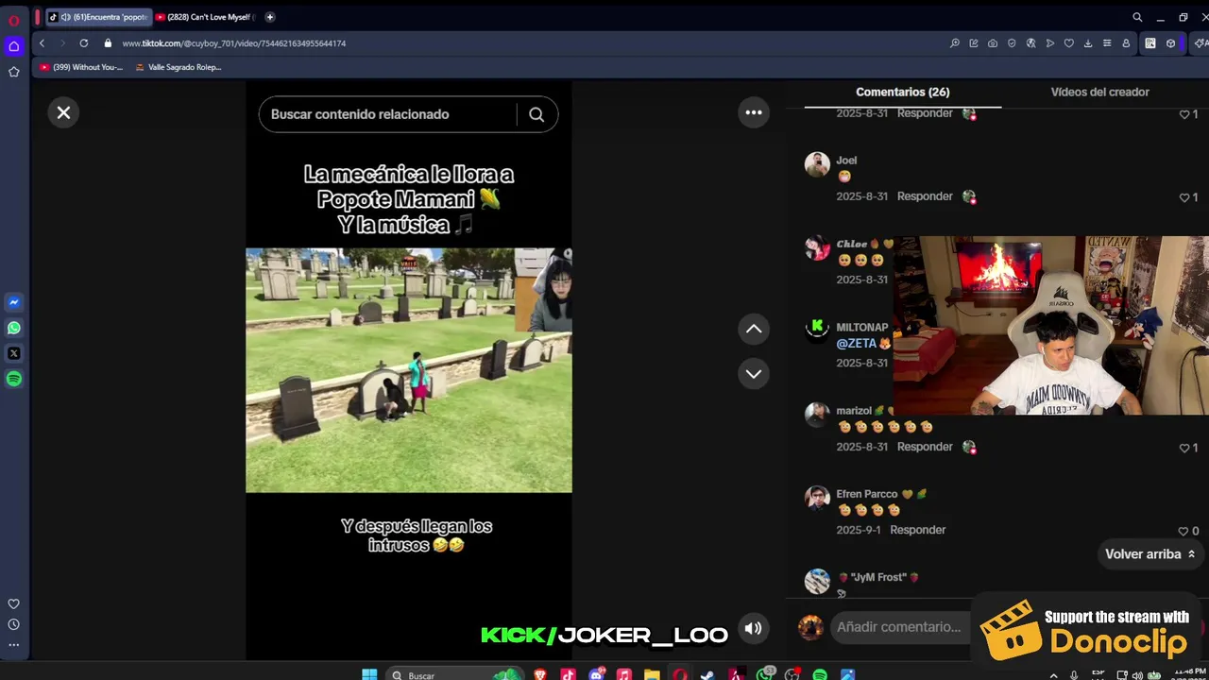The width and height of the screenshot is (1209, 680).
Task: Open Joel's profile avatar
Action: click(817, 163)
